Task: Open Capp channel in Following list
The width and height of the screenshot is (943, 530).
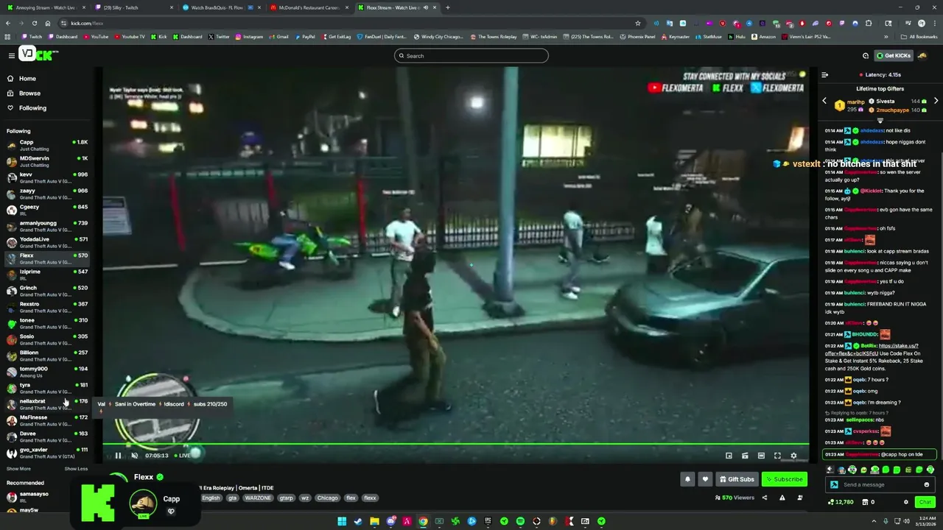Action: [47, 145]
